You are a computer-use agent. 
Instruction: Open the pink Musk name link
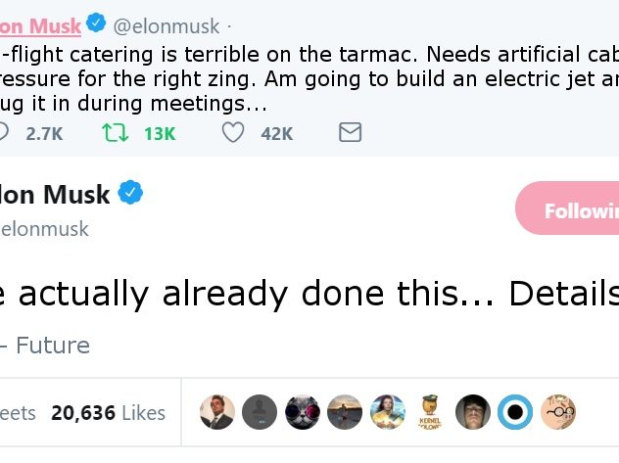pos(40,26)
